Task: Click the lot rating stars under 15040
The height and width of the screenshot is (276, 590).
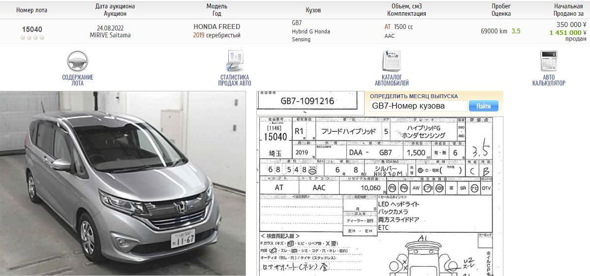Action: click(32, 37)
